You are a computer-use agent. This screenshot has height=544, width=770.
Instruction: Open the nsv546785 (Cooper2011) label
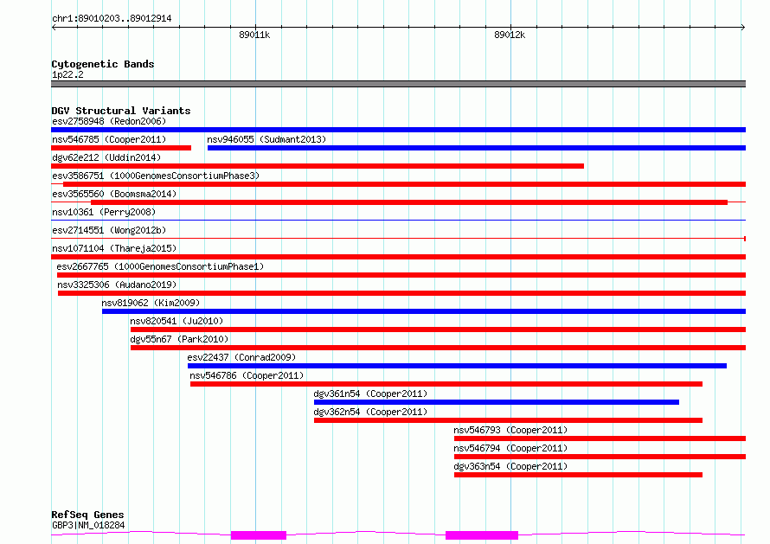pos(109,139)
